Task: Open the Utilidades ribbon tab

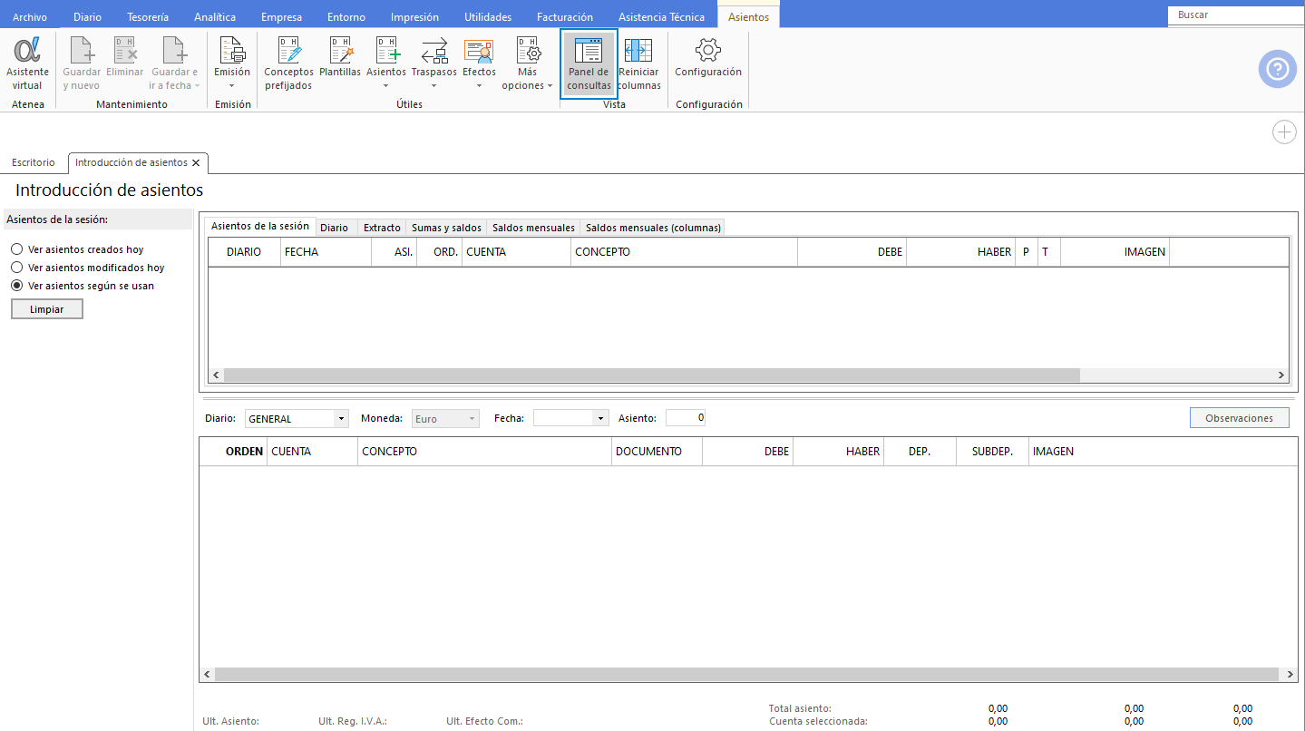Action: coord(488,16)
